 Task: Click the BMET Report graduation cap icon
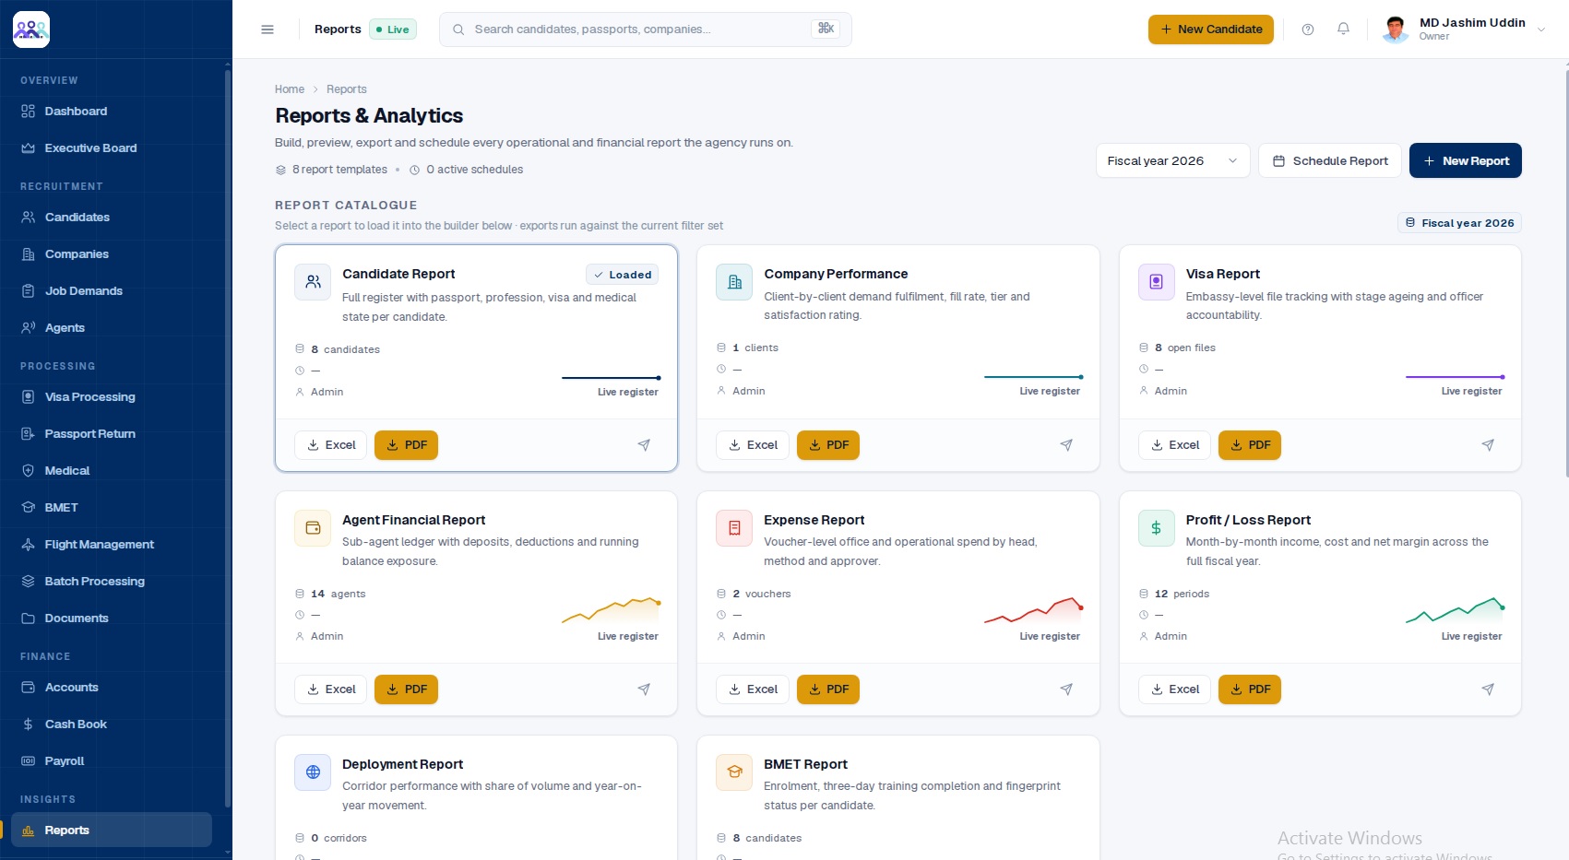[x=734, y=772]
